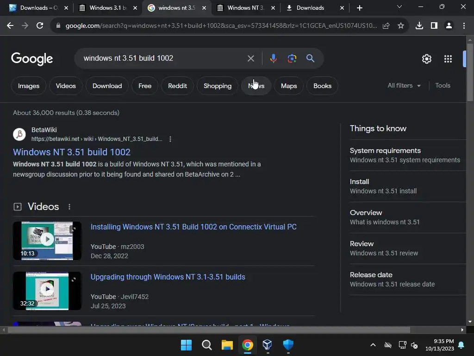Close the Windows 3.1 tab
This screenshot has width=474, height=356.
click(x=135, y=8)
